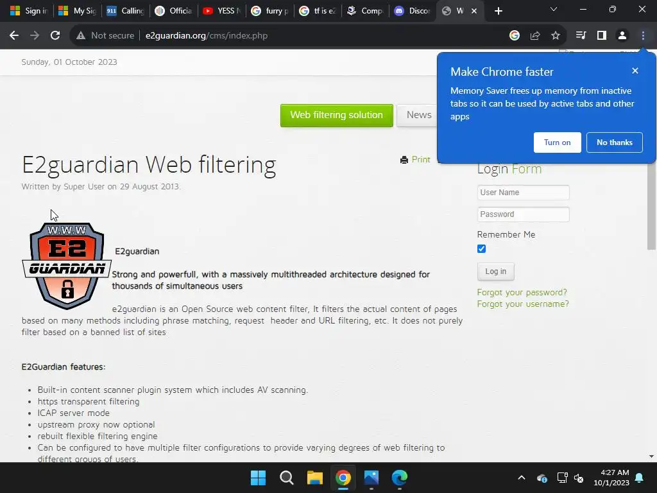
Task: Uncheck the Remember Me checkbox
Action: click(x=481, y=248)
